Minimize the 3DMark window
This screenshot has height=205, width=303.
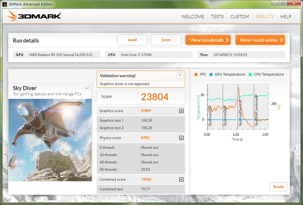[x=275, y=3]
